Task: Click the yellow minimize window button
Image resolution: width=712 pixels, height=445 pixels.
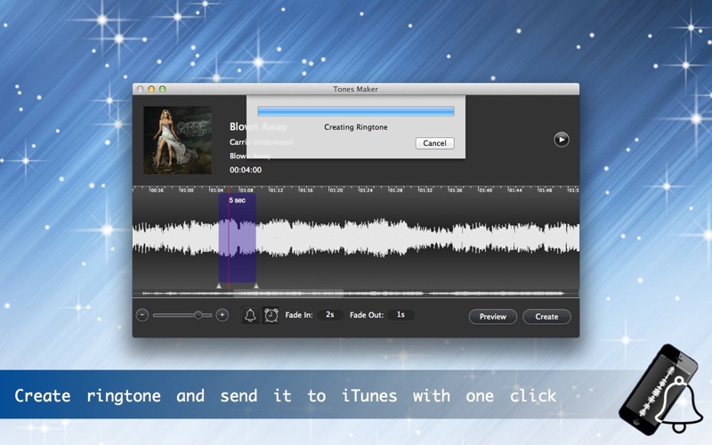Action: tap(151, 89)
